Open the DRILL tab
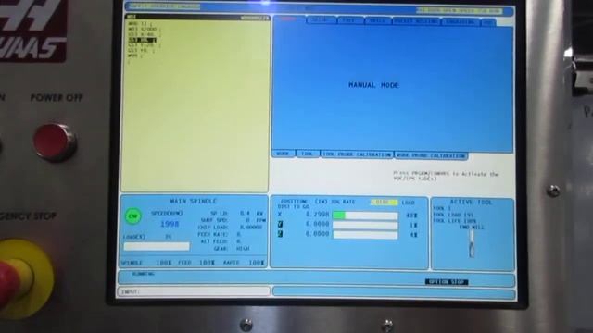593x333 pixels. [x=378, y=21]
